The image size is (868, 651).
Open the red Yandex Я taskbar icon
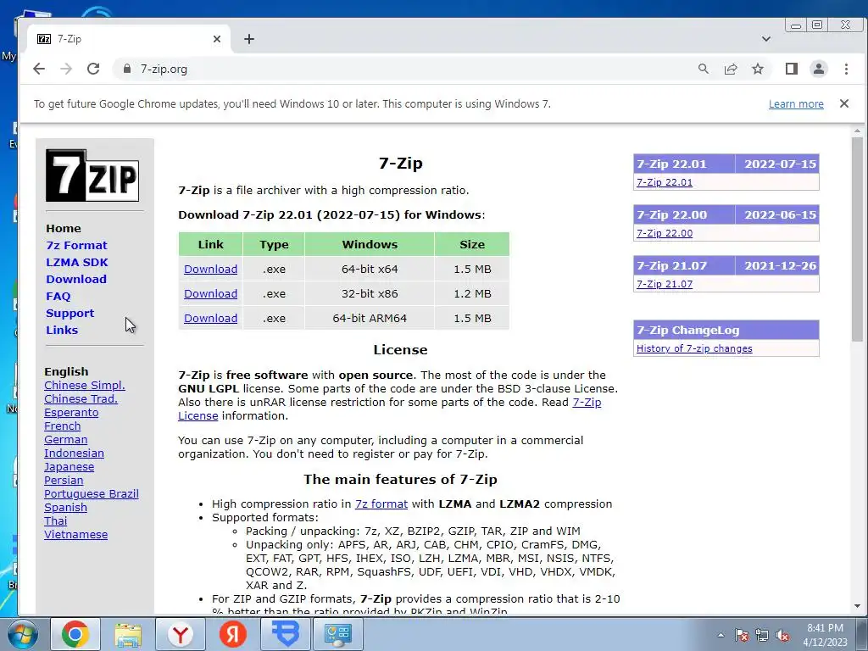tap(233, 634)
